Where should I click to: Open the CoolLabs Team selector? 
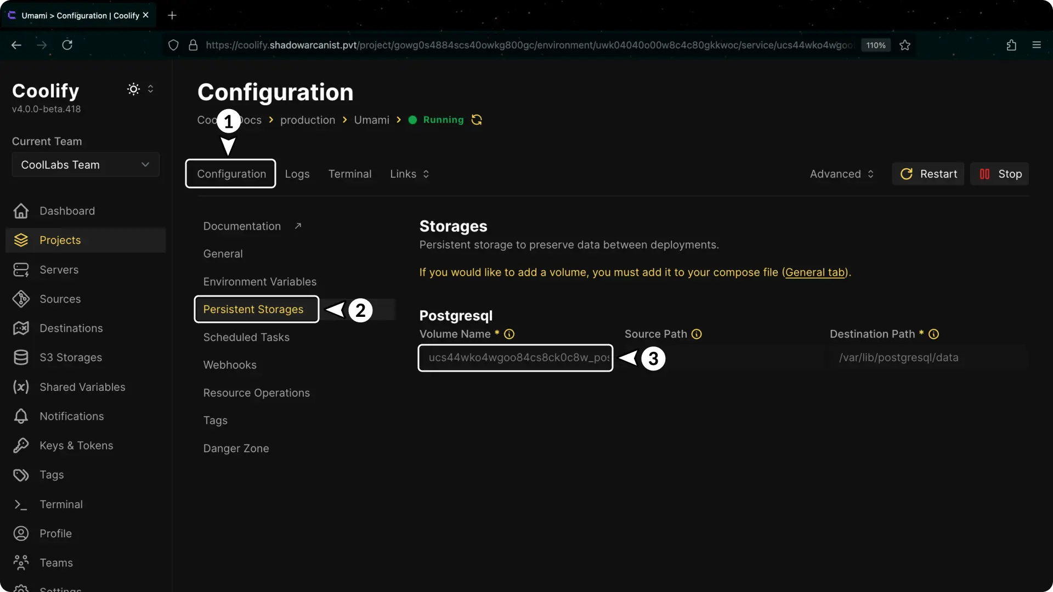[85, 164]
